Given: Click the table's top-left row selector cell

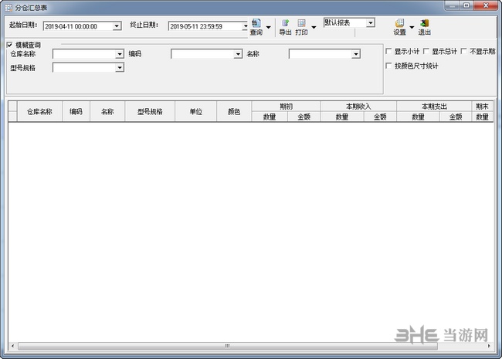Looking at the screenshot, I should 12,107.
